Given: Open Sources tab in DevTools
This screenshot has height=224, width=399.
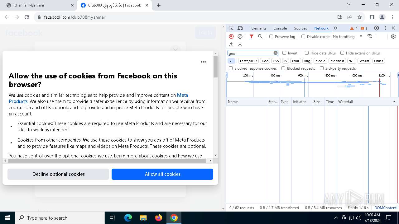Looking at the screenshot, I should (300, 28).
